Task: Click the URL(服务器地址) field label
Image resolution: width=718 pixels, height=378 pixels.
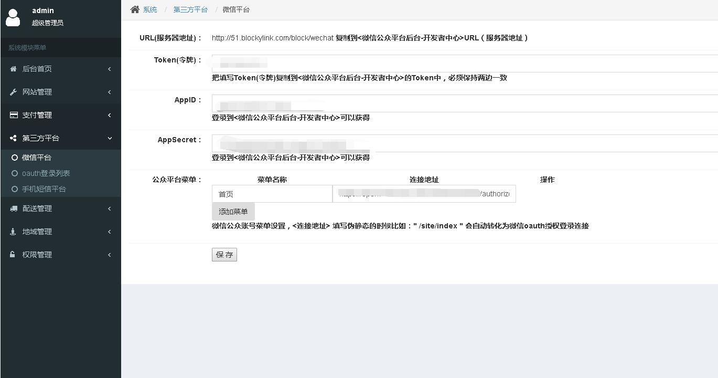Action: (170, 38)
